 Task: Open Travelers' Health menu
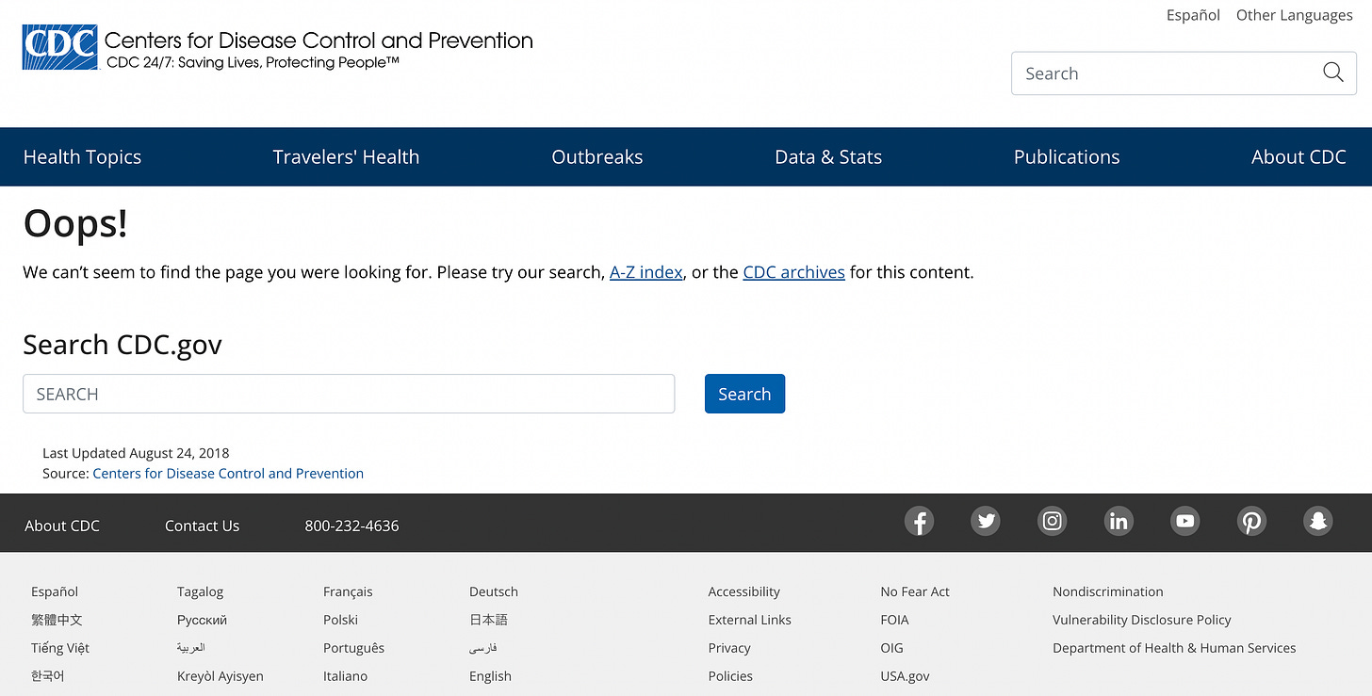tap(346, 157)
